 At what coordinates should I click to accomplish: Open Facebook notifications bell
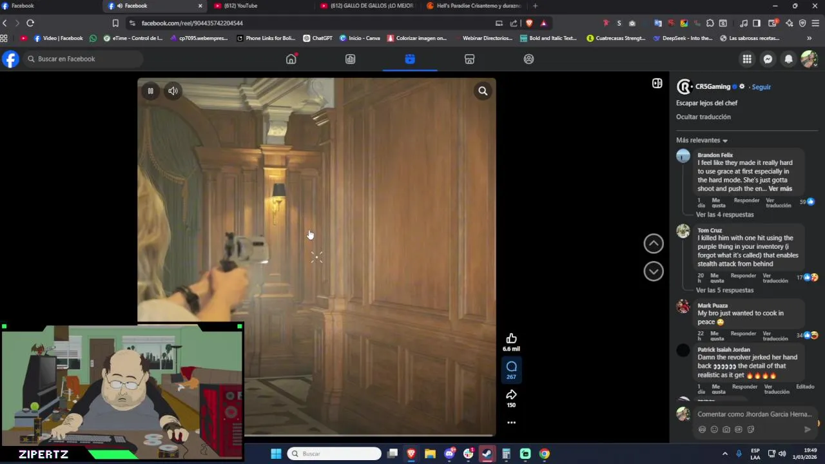pos(788,59)
